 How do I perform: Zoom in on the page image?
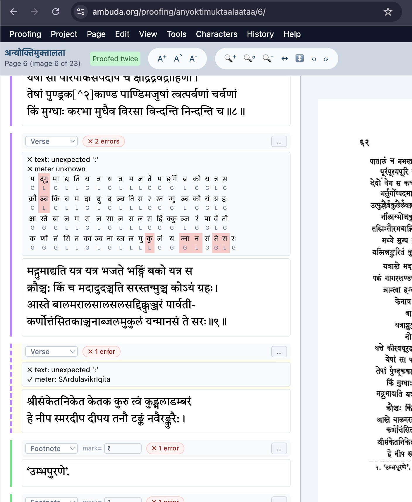point(230,59)
